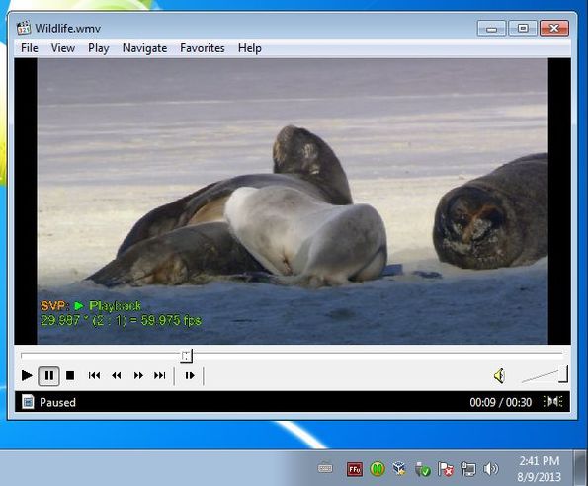This screenshot has width=588, height=486.
Task: Step forward one frame
Action: click(x=190, y=375)
